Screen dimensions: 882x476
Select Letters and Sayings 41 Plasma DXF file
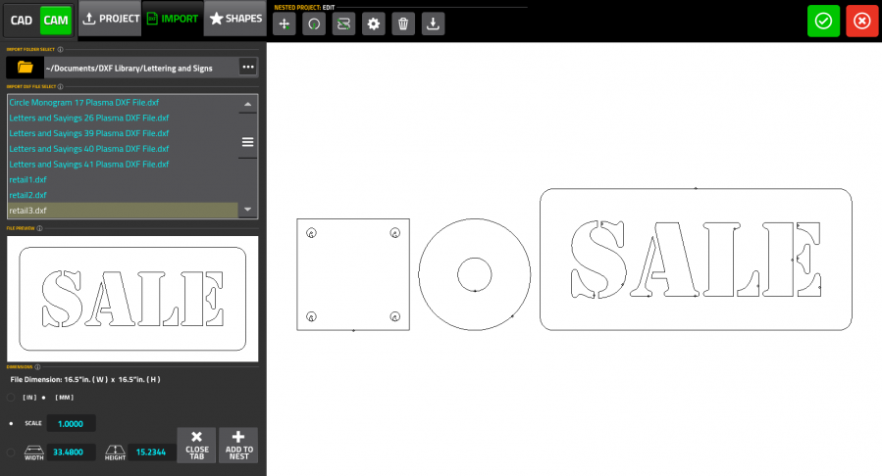pyautogui.click(x=123, y=164)
